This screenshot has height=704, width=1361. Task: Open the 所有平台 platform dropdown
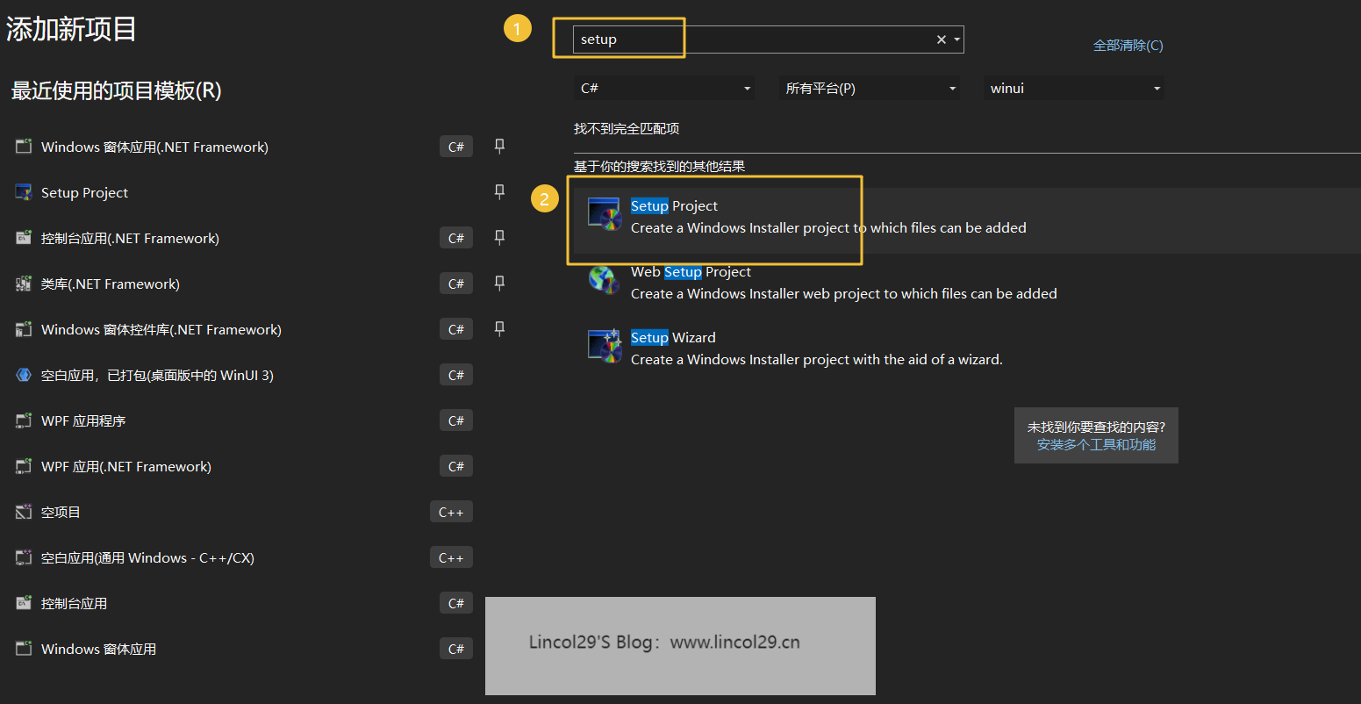tap(869, 88)
